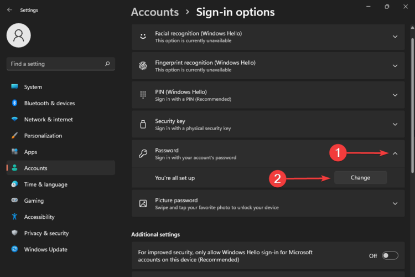This screenshot has width=415, height=277.
Task: Expand the Picture password chevron
Action: (395, 203)
